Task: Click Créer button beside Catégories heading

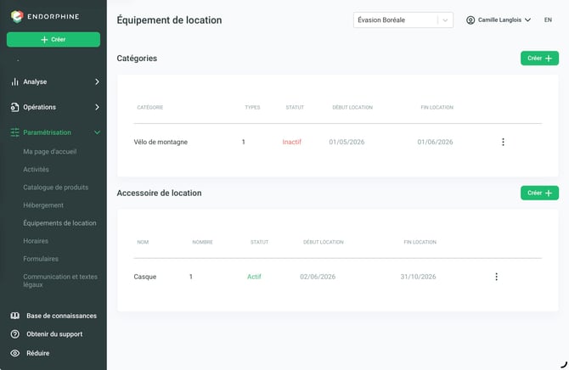Action: pos(539,59)
